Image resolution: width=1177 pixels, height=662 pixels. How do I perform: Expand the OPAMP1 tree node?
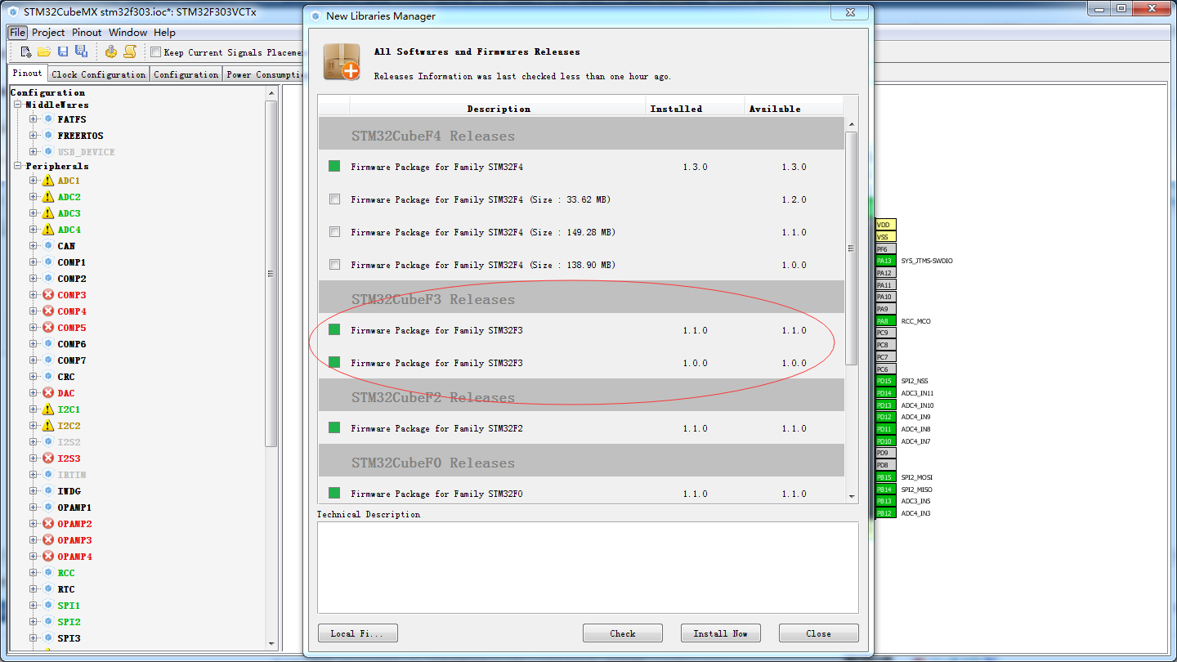pos(33,508)
